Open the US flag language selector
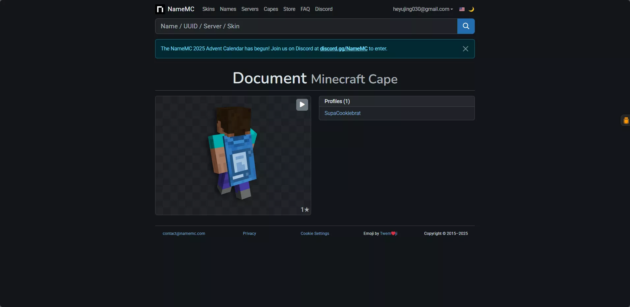Screen dimensions: 630x307 pyautogui.click(x=462, y=9)
